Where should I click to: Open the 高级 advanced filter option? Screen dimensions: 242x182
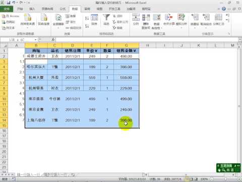point(117,28)
